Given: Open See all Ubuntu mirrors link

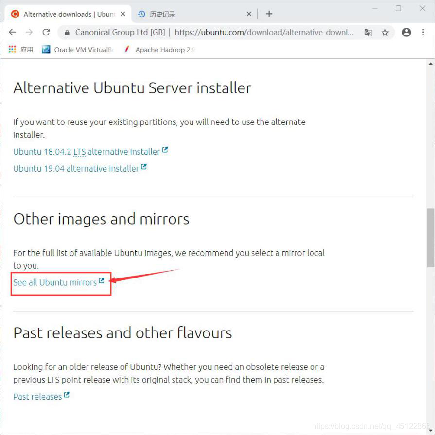Looking at the screenshot, I should [59, 282].
